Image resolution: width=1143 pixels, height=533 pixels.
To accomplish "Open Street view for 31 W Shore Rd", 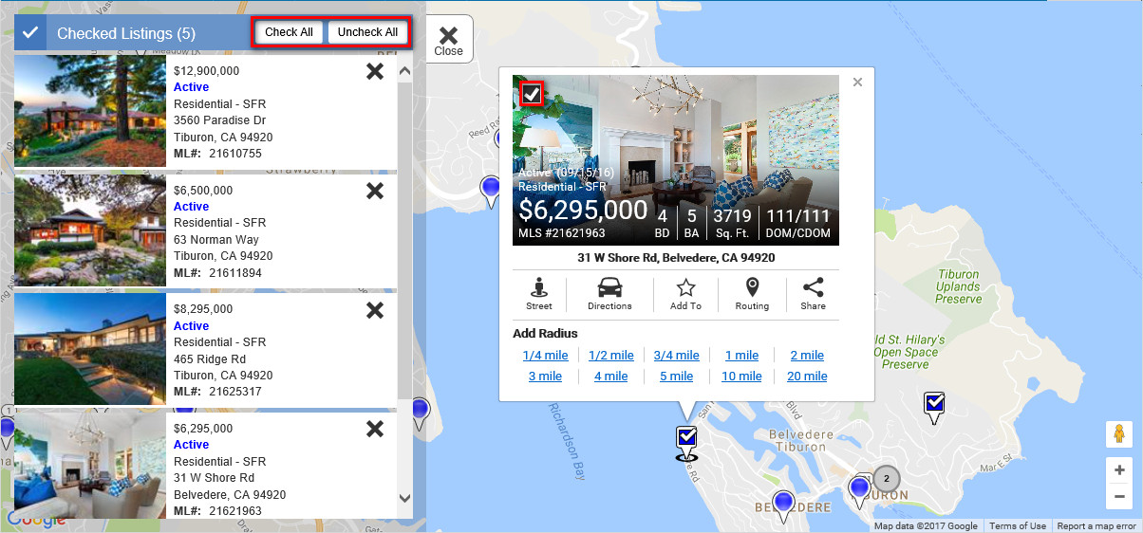I will click(x=539, y=294).
